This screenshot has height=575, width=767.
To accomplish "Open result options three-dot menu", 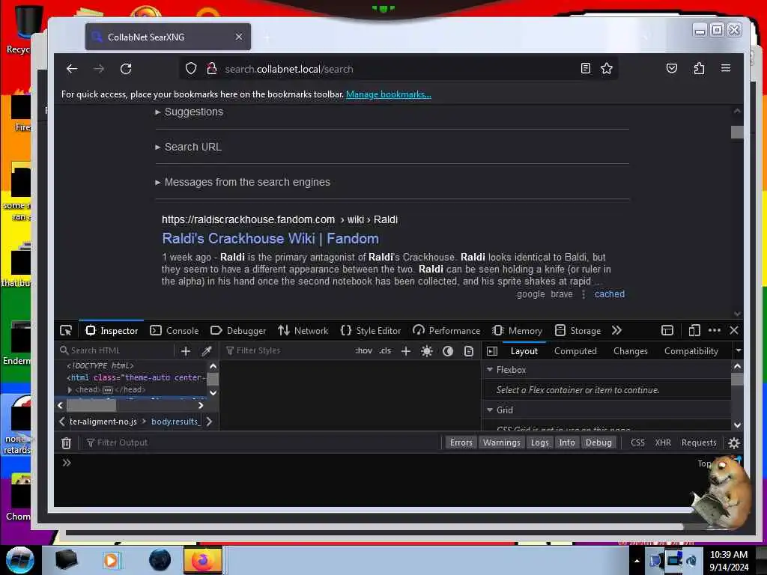I will [583, 294].
